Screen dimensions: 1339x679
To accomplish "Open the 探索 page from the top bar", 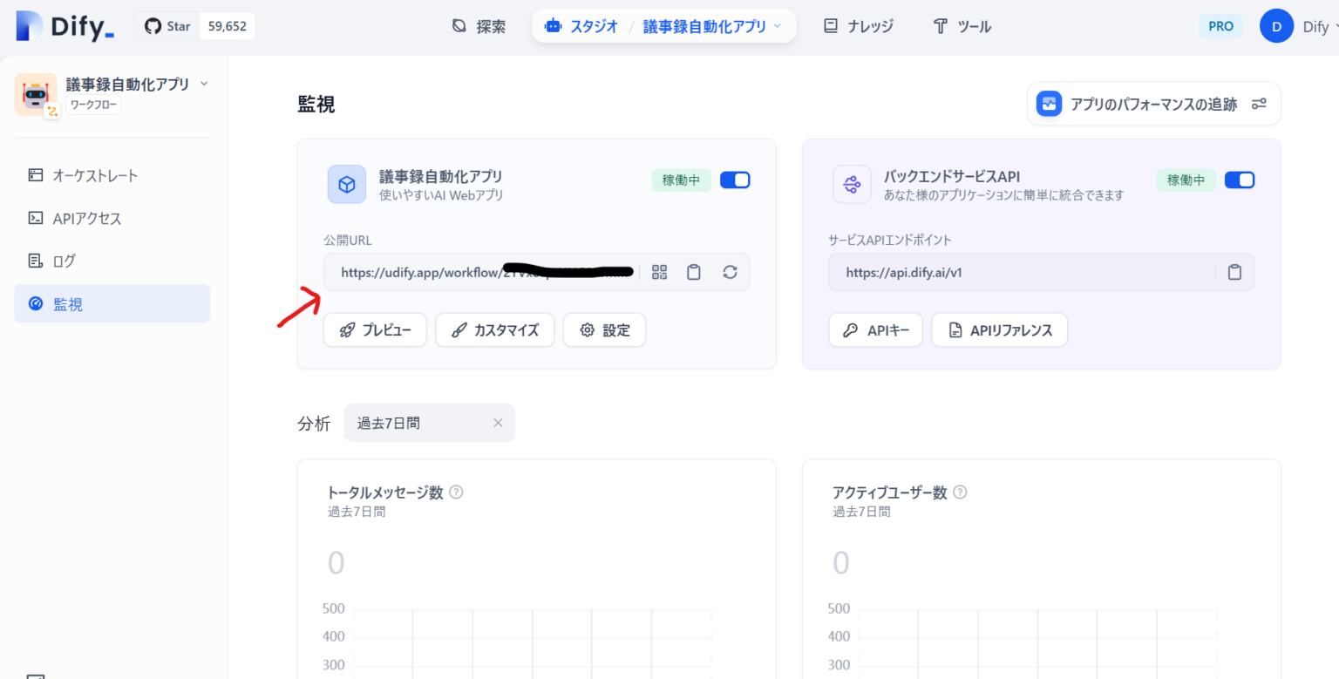I will coord(486,26).
